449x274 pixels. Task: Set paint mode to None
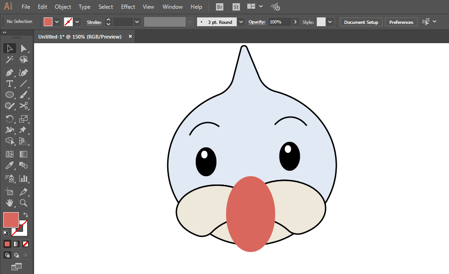click(26, 244)
